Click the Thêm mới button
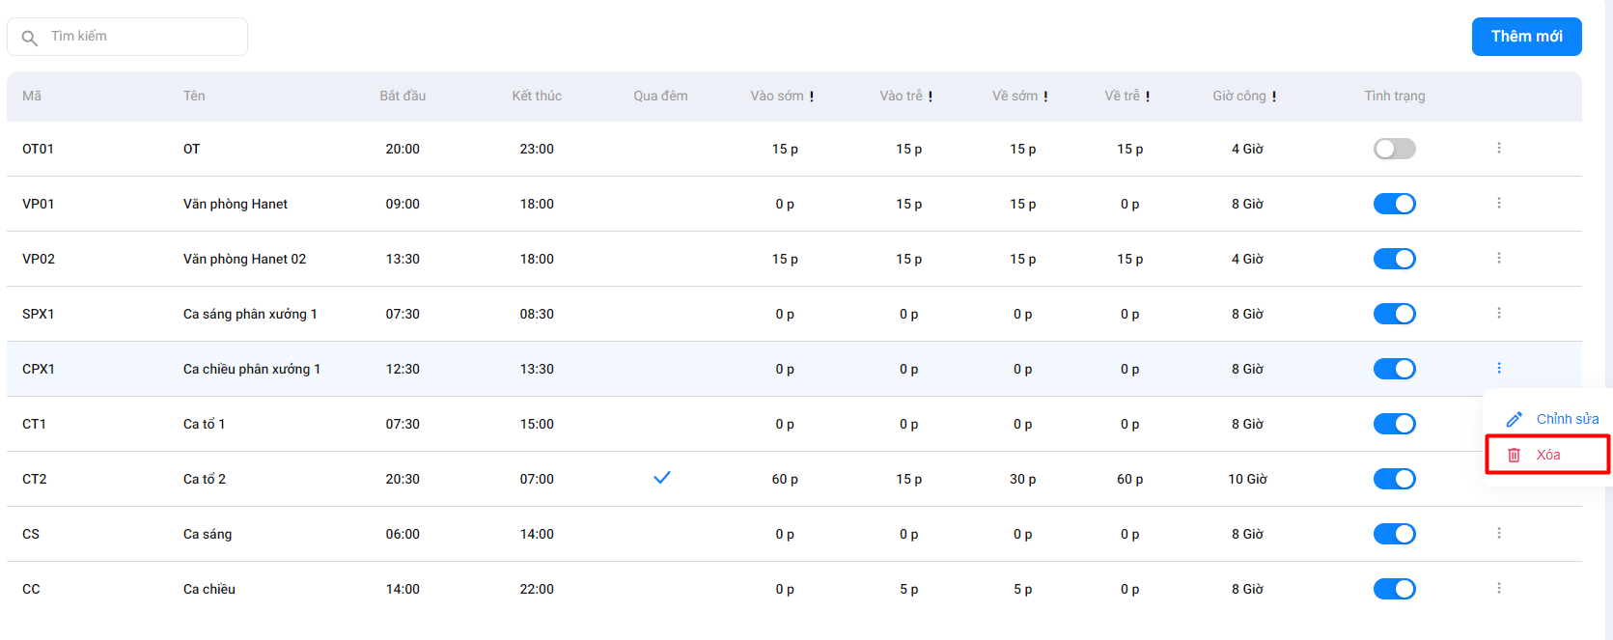This screenshot has width=1613, height=640. click(x=1526, y=37)
